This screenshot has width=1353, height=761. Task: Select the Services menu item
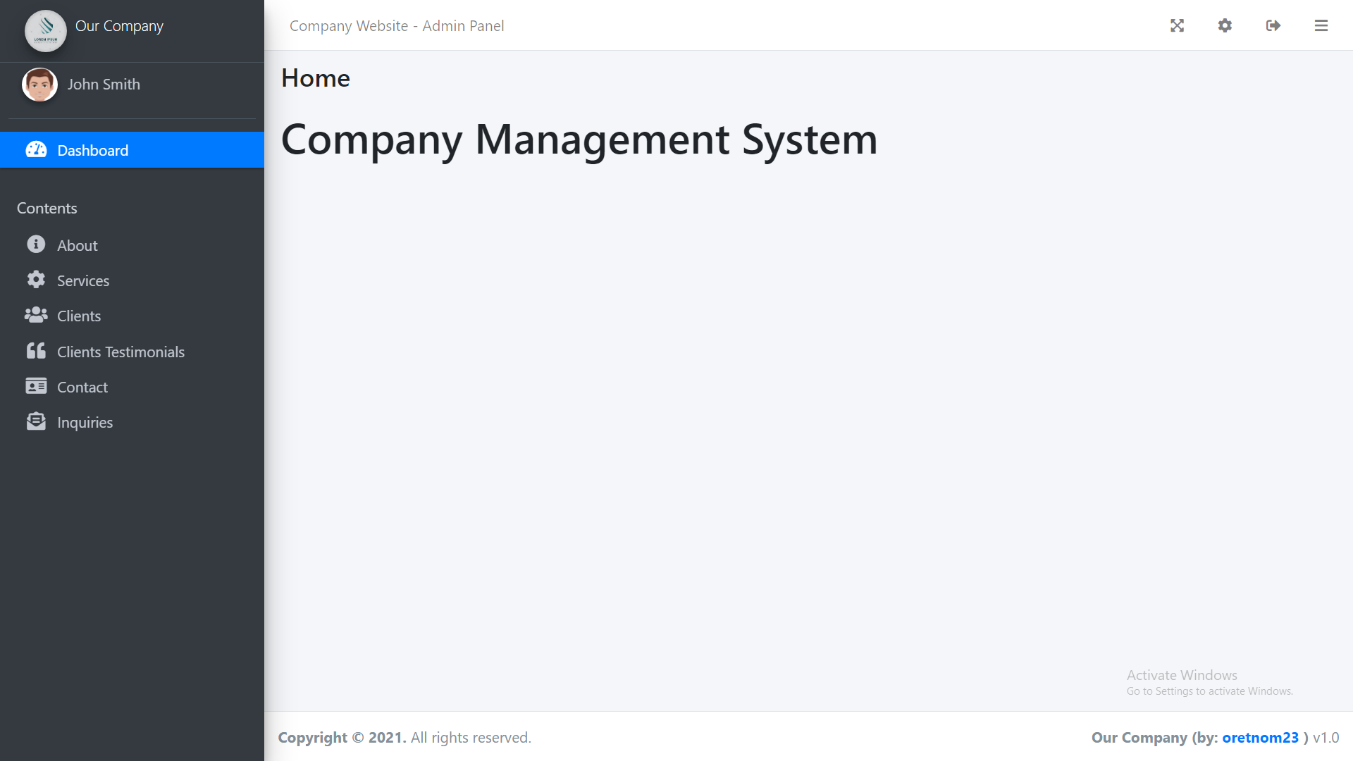[x=82, y=280]
